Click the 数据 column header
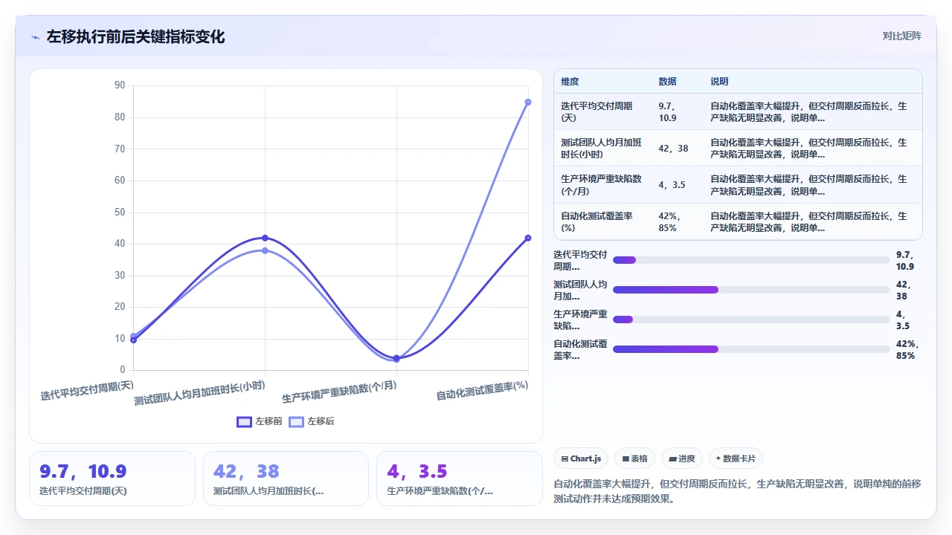Image resolution: width=952 pixels, height=535 pixels. pos(667,81)
